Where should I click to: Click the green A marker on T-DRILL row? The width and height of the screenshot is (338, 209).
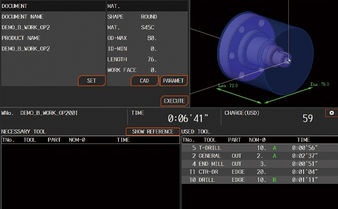tap(275, 148)
